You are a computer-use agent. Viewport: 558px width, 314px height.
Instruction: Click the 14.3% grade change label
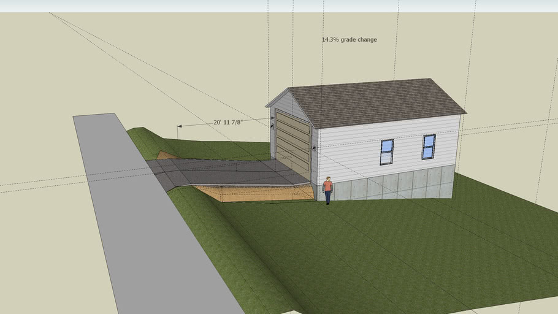tap(349, 39)
